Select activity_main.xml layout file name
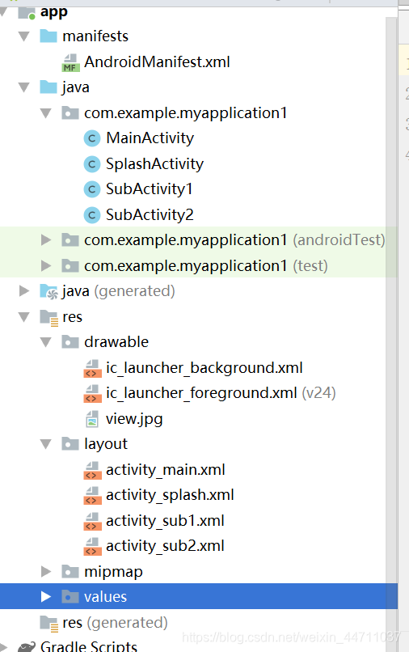Viewport: 409px width, 652px height. click(166, 470)
